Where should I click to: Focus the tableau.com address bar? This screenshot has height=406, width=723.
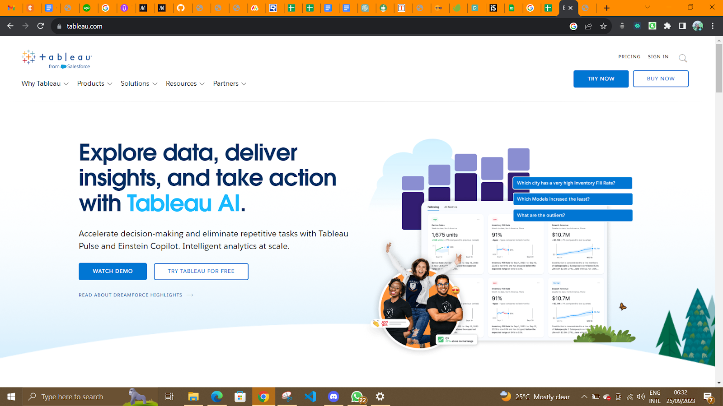(312, 26)
